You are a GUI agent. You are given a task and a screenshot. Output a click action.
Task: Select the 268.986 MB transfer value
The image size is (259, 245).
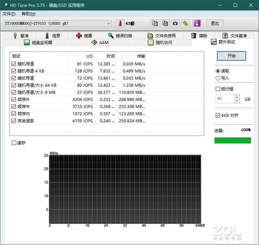point(132,99)
